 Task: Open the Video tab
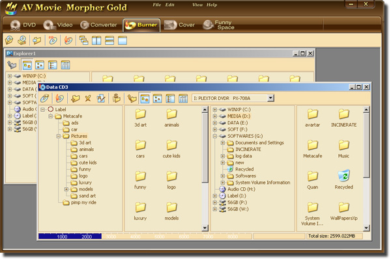58,25
